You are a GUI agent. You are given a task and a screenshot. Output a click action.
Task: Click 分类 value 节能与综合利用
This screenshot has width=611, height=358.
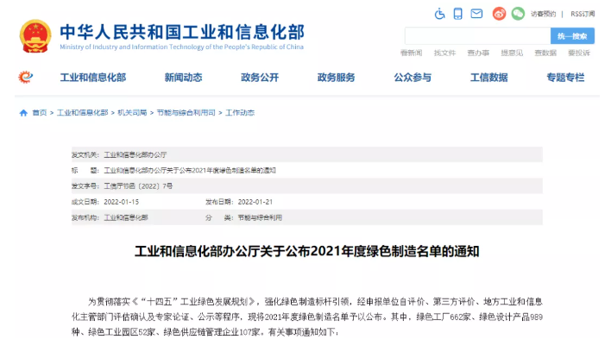[260, 217]
